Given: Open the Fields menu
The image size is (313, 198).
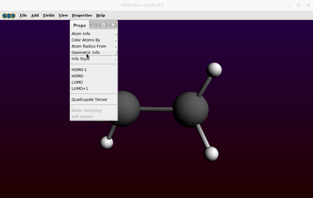Looking at the screenshot, I should (49, 15).
